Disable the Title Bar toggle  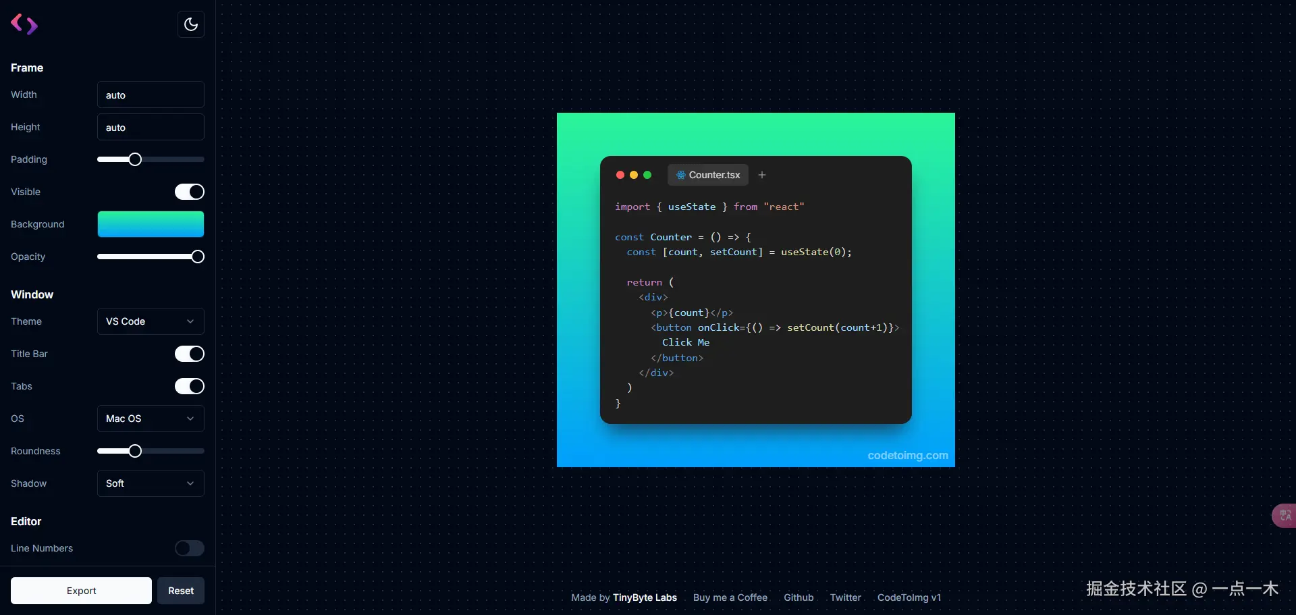[x=189, y=354]
